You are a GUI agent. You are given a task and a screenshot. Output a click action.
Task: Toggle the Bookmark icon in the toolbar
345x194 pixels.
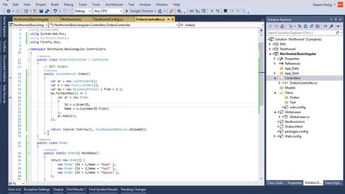point(225,11)
